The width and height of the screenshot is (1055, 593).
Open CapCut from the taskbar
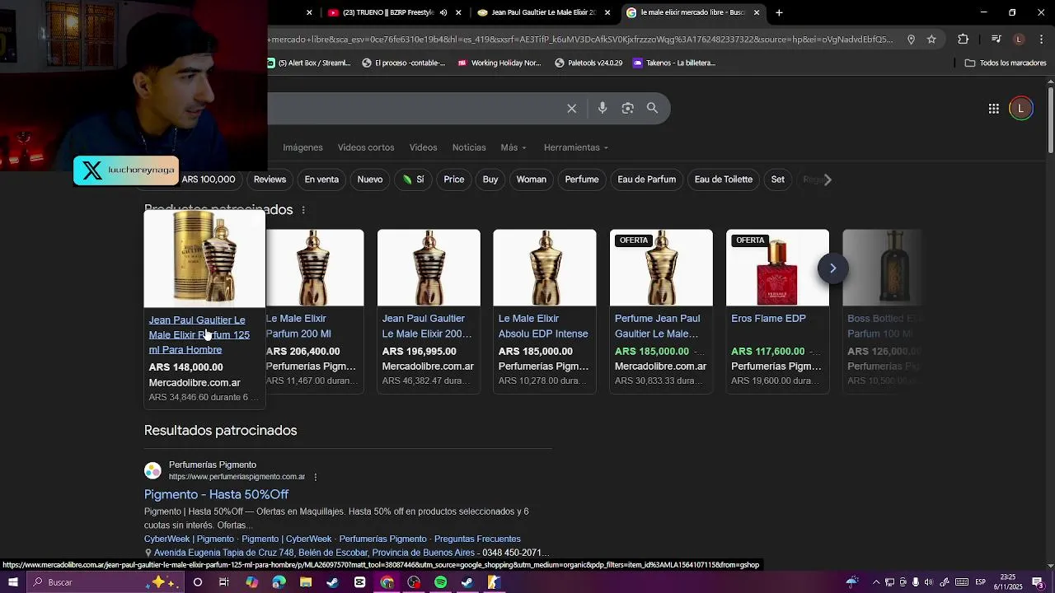[359, 582]
